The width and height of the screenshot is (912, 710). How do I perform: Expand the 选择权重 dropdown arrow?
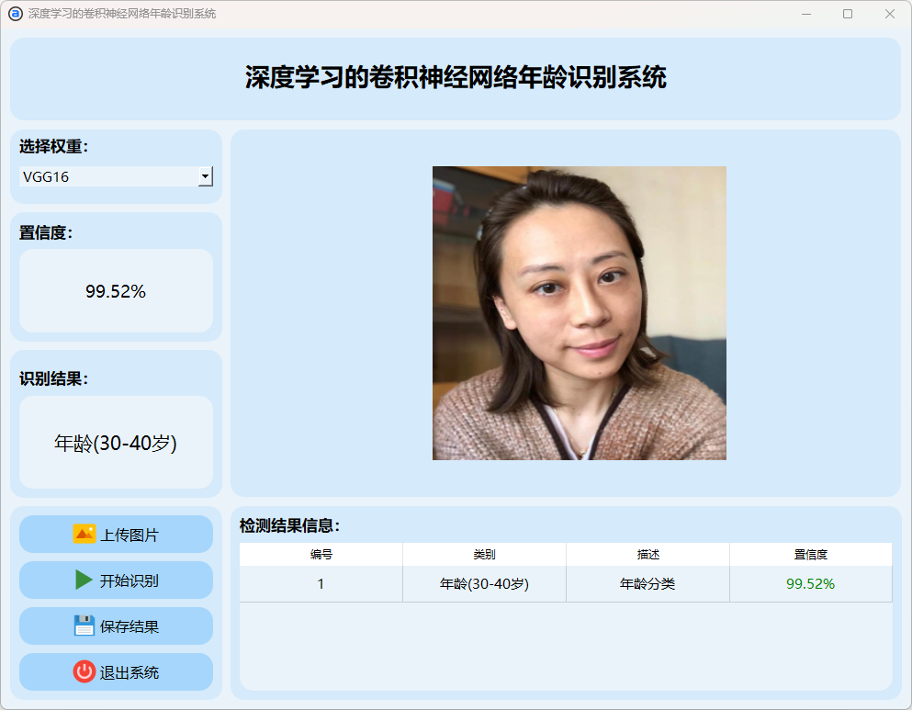[205, 176]
